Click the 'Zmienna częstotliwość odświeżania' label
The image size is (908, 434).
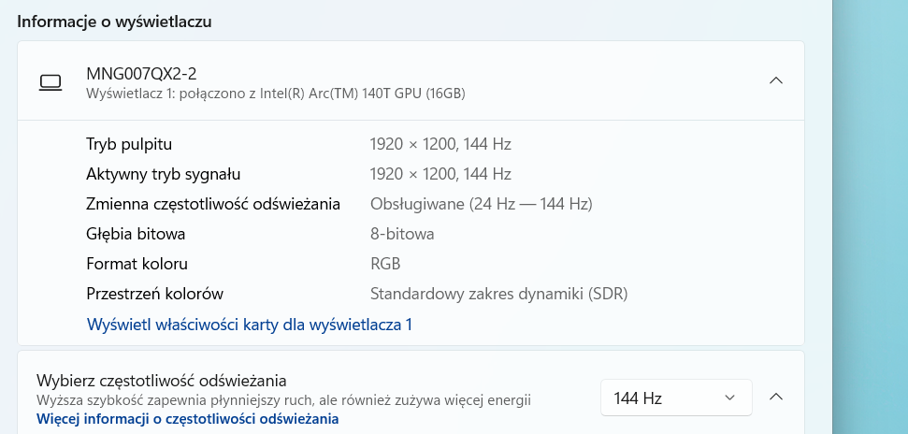coord(212,204)
